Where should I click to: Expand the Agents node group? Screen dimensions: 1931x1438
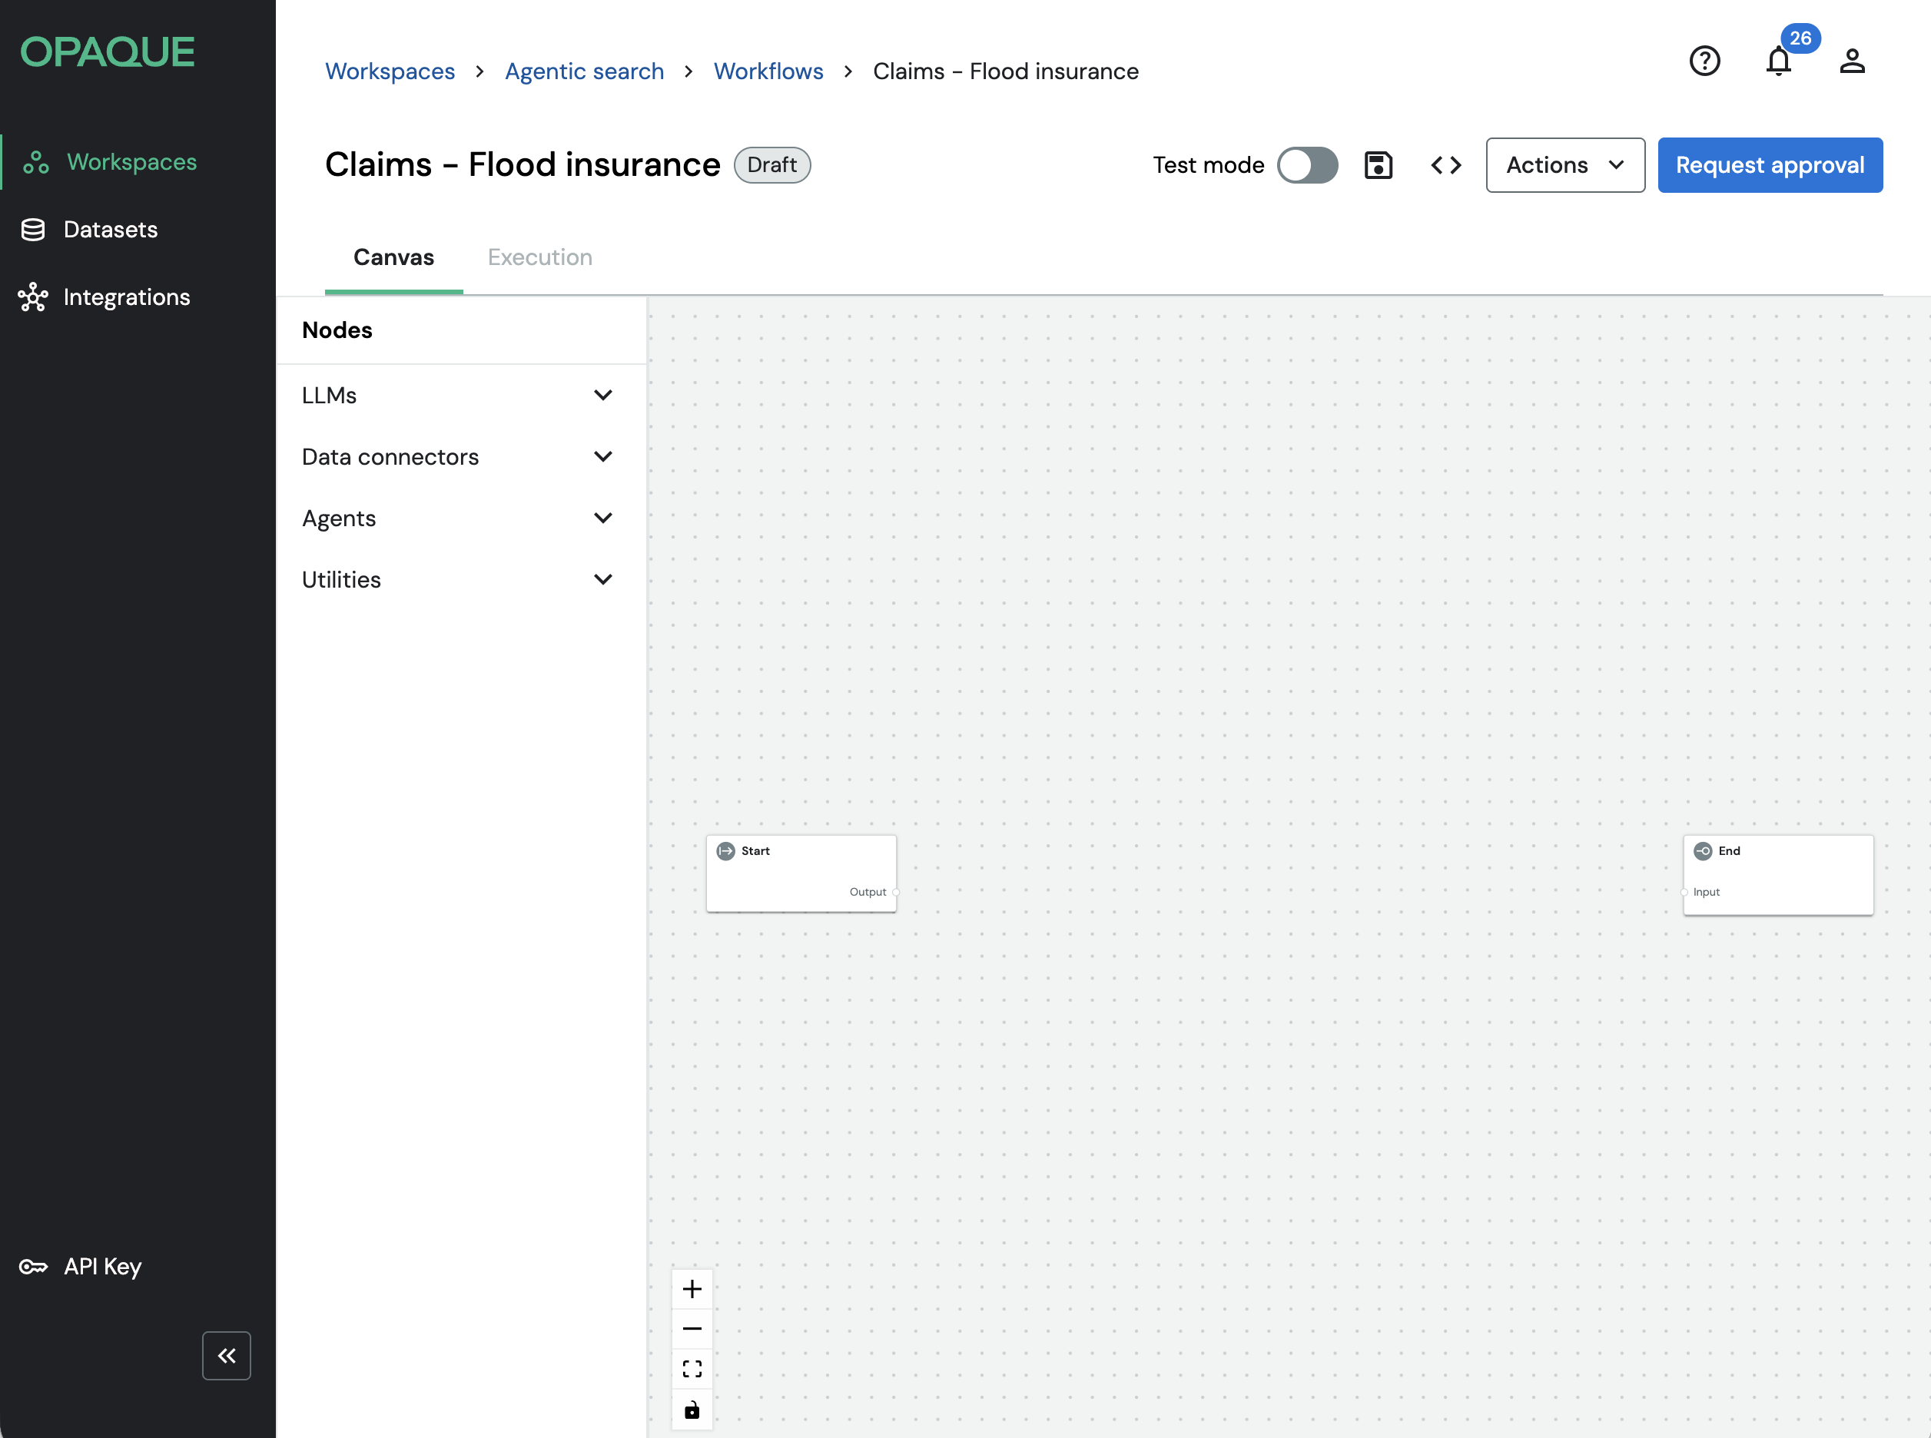[x=457, y=518]
